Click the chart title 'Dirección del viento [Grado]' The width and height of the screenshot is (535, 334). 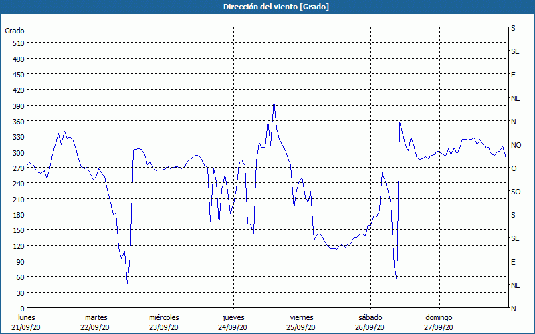coord(276,7)
